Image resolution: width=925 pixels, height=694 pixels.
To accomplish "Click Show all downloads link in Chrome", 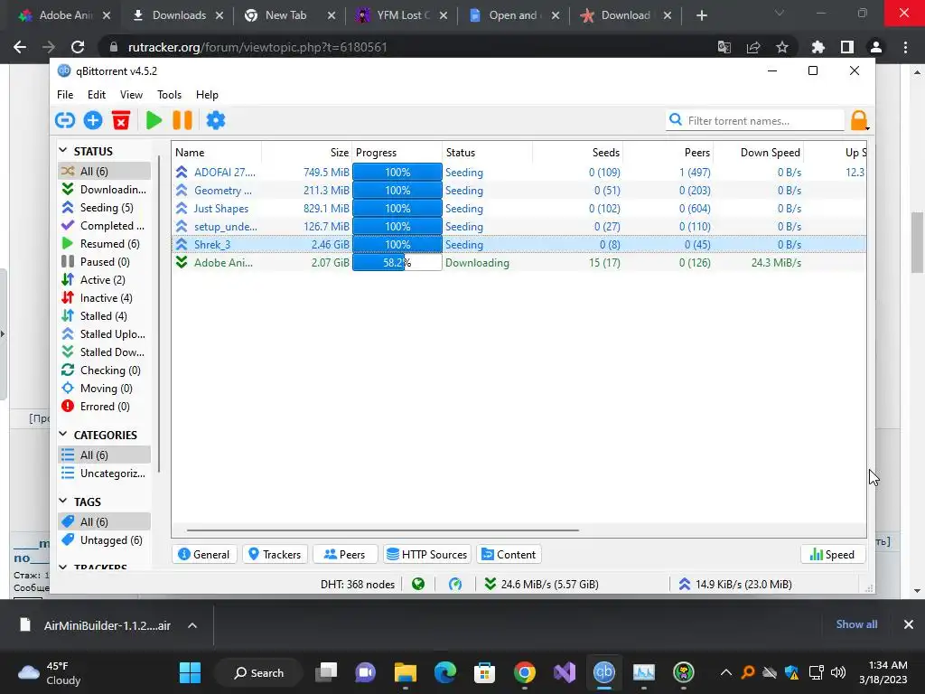I will tap(856, 624).
